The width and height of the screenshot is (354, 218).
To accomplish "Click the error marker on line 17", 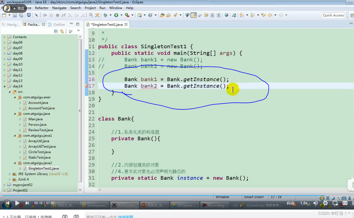I will [87, 86].
